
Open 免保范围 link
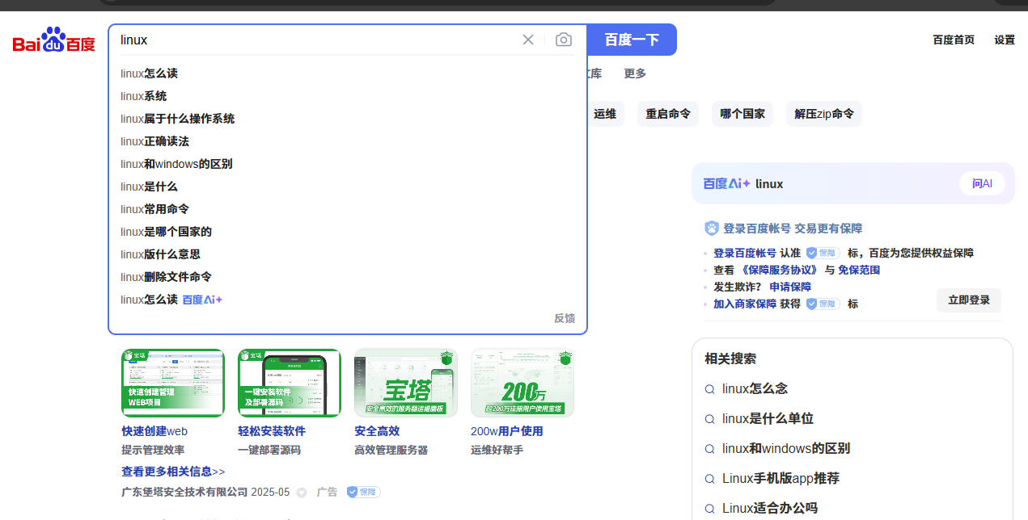(859, 270)
